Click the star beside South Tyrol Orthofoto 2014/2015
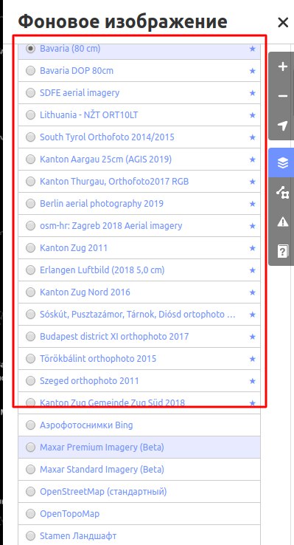This screenshot has height=545, width=294. pyautogui.click(x=253, y=137)
